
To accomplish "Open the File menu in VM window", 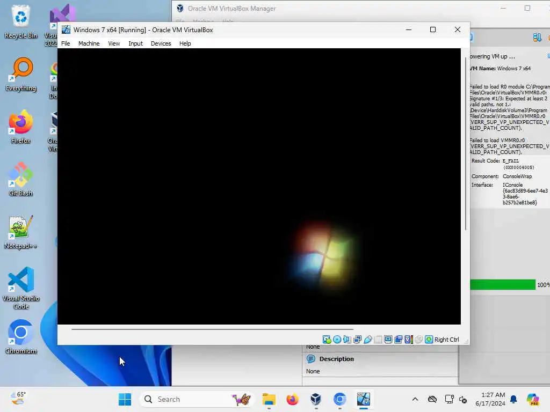I will click(x=66, y=43).
